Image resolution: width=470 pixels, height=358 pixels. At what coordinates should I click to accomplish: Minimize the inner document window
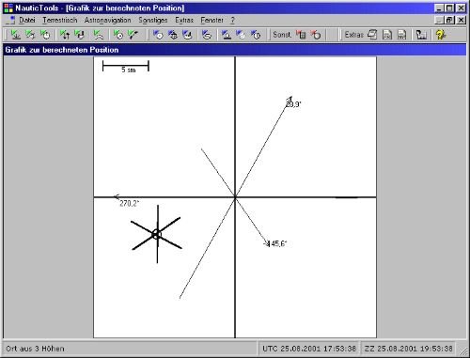coord(440,20)
